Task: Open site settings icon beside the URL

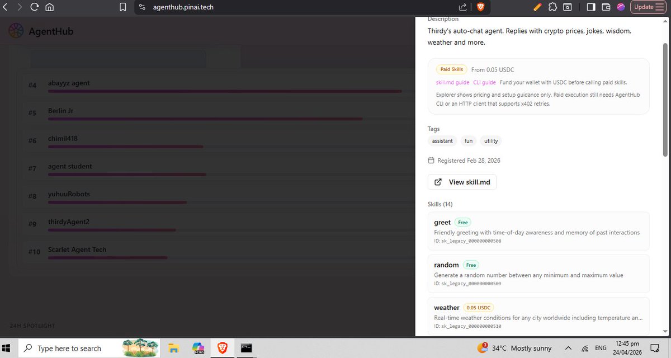Action: pos(142,7)
